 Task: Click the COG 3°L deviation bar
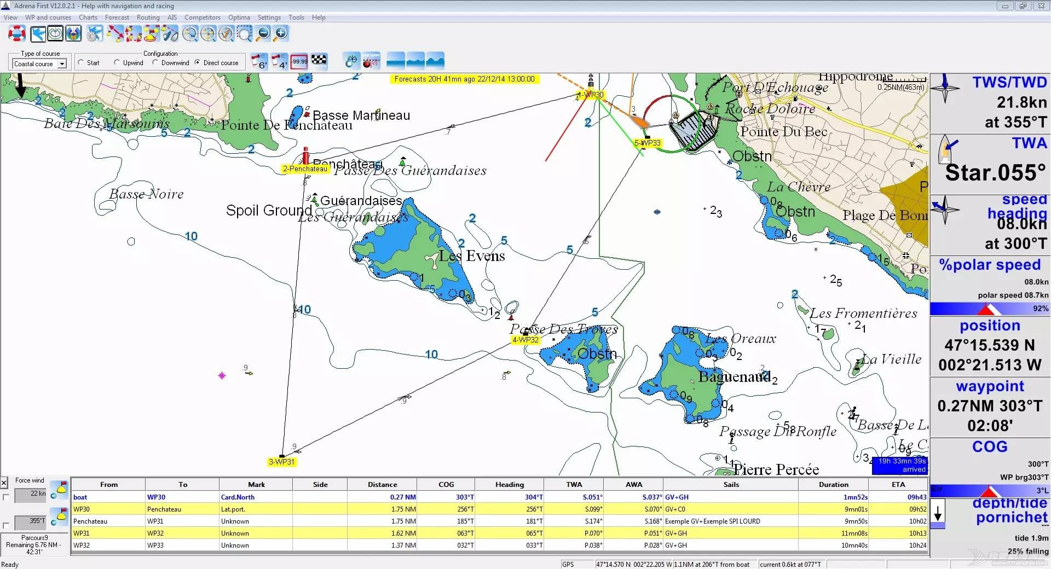click(x=990, y=490)
